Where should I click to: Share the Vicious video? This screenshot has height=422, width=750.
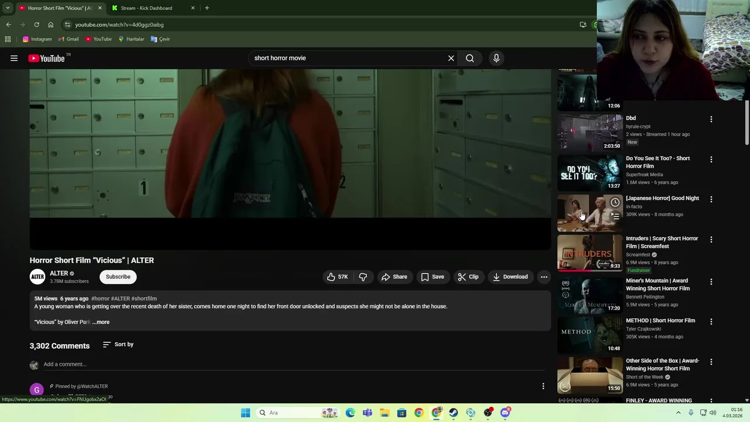click(394, 277)
